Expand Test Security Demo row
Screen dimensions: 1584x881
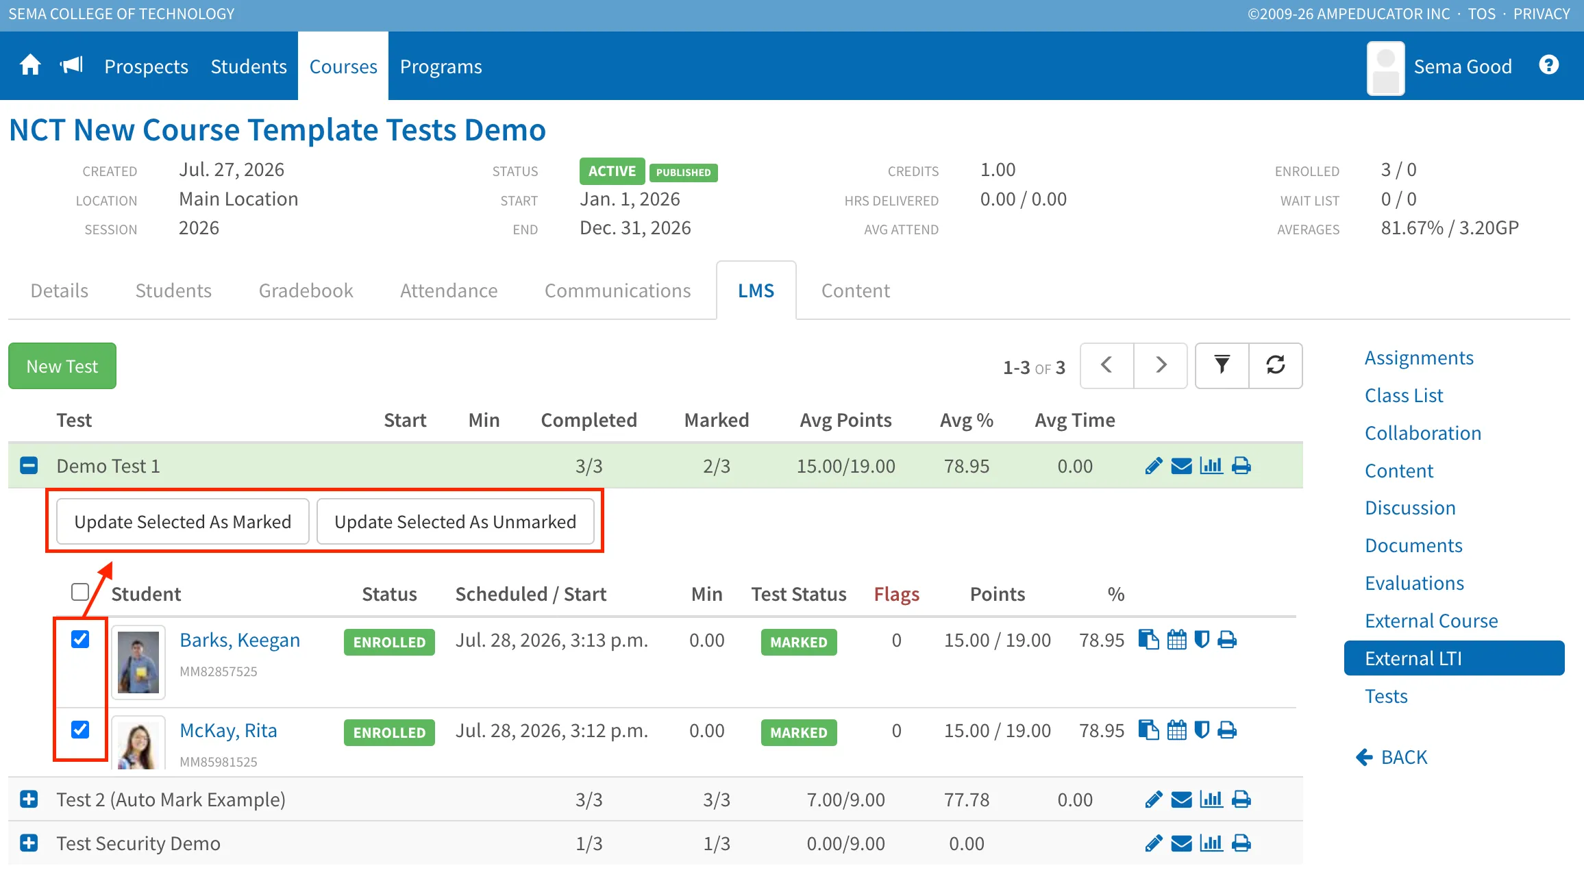point(29,843)
